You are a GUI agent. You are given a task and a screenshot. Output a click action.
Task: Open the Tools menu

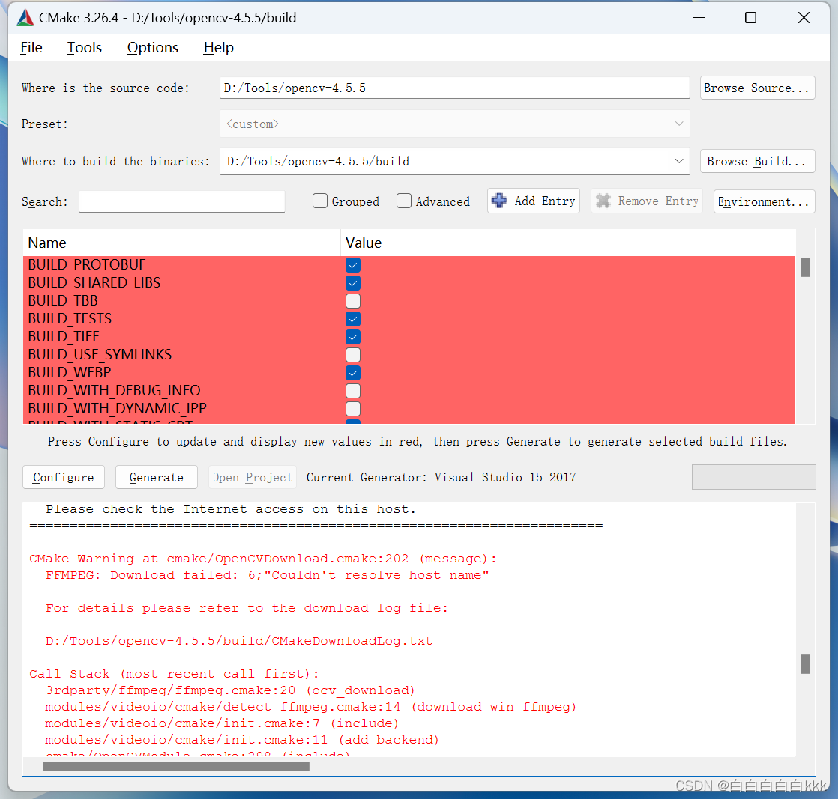point(84,47)
